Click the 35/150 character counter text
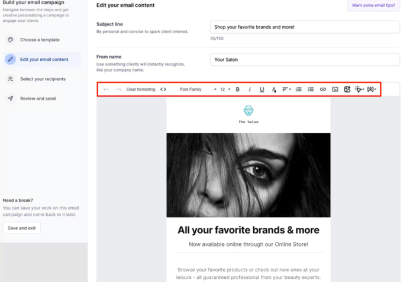The height and width of the screenshot is (282, 407). coord(217,38)
